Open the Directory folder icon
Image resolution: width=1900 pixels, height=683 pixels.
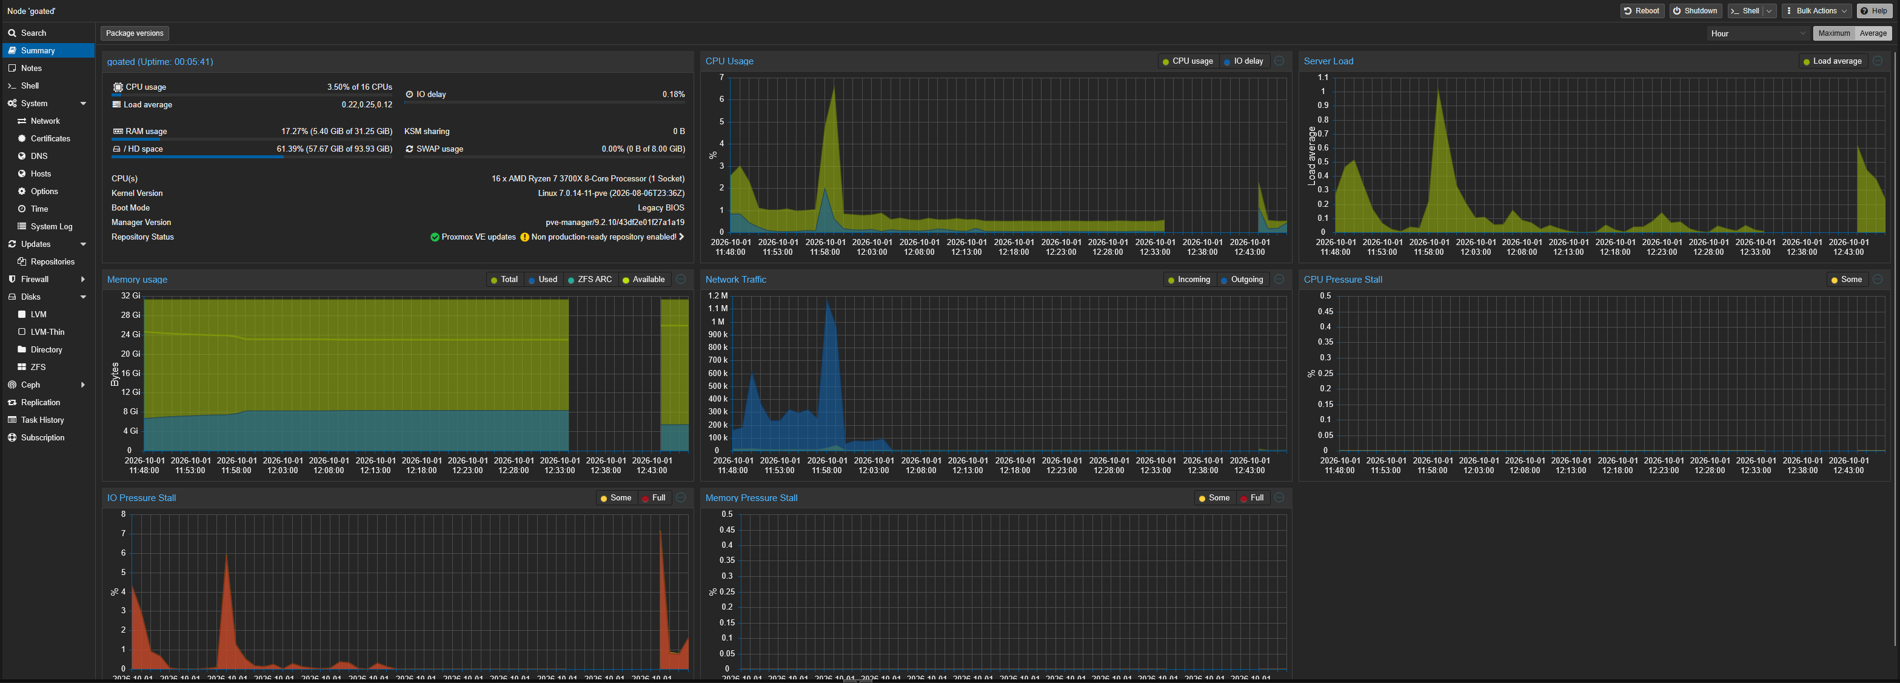click(21, 349)
